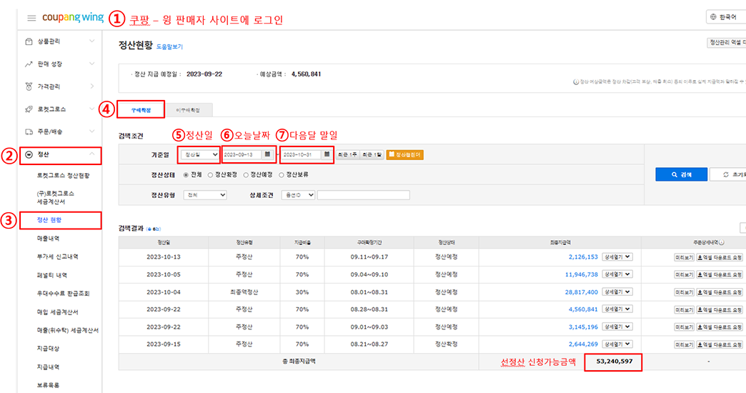Request Excel download for the 4,560,841 row
This screenshot has width=746, height=393.
coord(720,309)
